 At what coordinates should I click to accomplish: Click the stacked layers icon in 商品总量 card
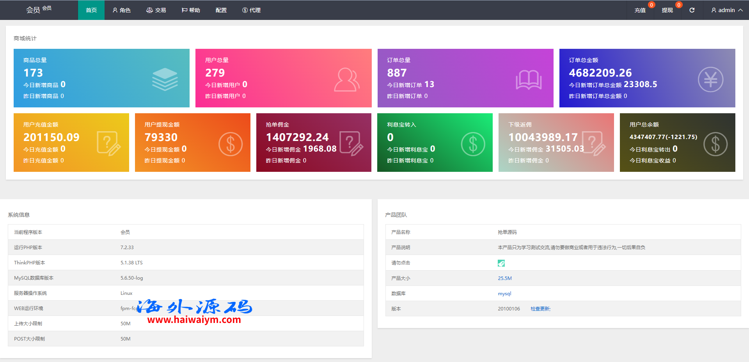[165, 79]
